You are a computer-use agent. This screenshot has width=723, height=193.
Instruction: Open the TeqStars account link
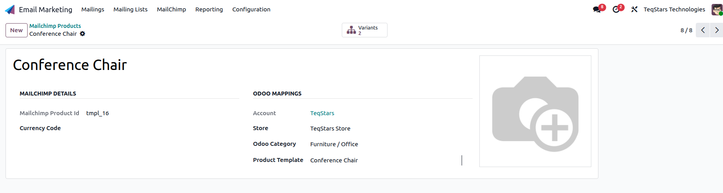[x=322, y=113]
